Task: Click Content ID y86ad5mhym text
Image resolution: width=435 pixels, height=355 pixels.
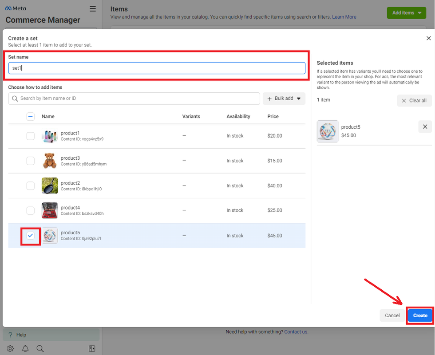Action: (83, 164)
